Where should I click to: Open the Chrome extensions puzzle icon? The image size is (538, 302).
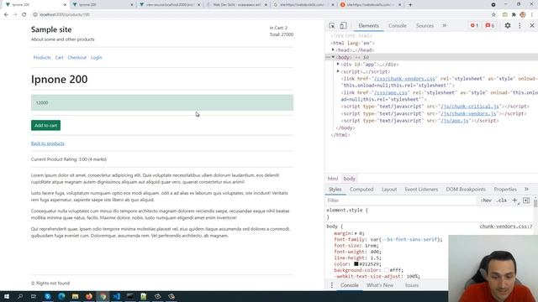click(x=514, y=14)
